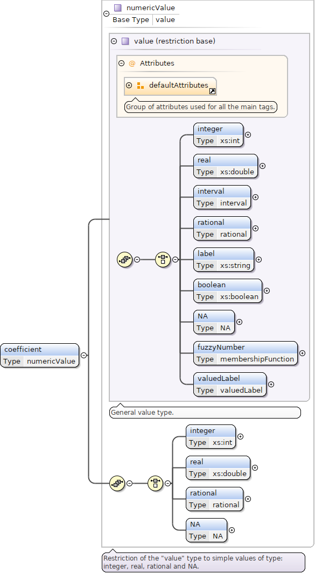Click the interval type value 'interval'
315x574 pixels.
tap(234, 203)
